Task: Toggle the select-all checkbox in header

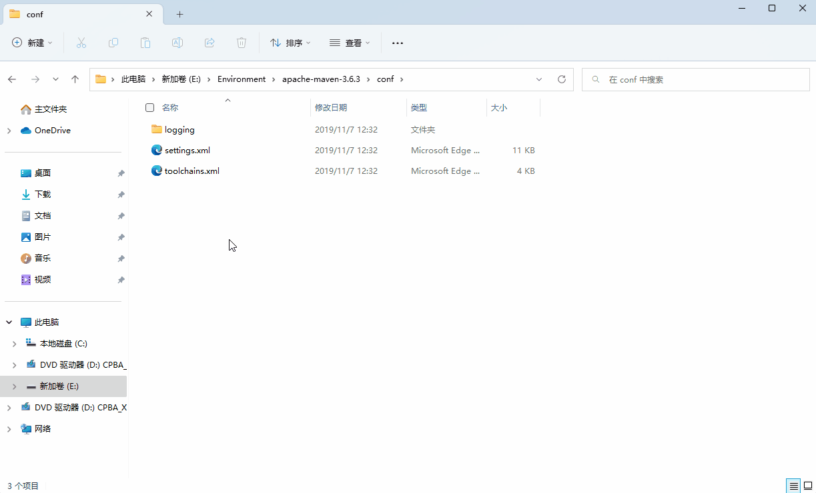Action: pos(149,108)
